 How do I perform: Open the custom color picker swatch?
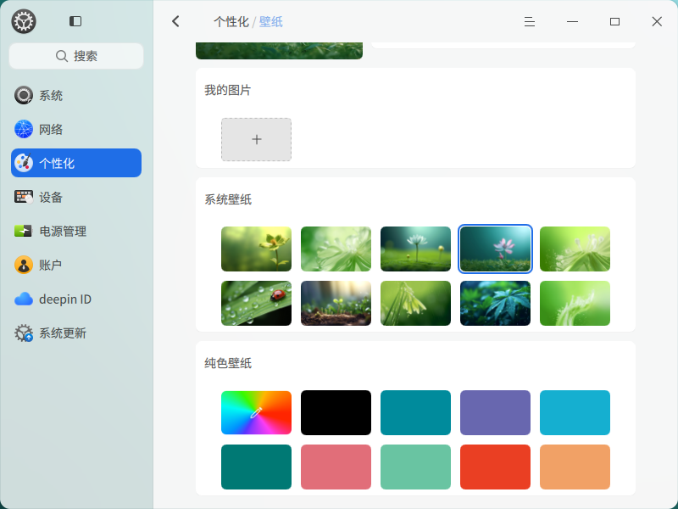click(x=257, y=412)
